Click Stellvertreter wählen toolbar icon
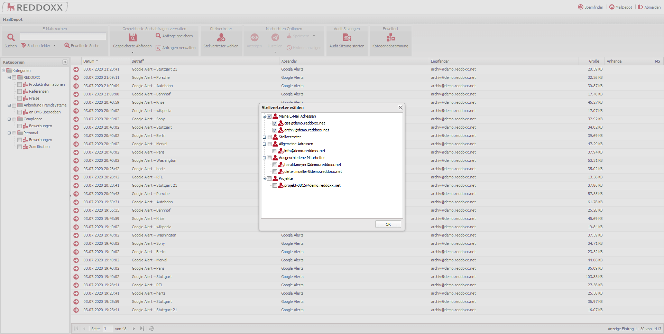 [221, 37]
